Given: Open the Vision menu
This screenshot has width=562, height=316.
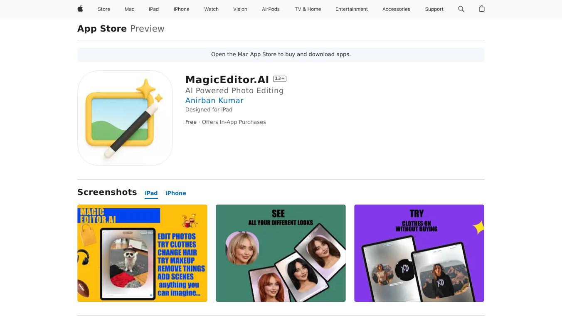Looking at the screenshot, I should pos(240,9).
